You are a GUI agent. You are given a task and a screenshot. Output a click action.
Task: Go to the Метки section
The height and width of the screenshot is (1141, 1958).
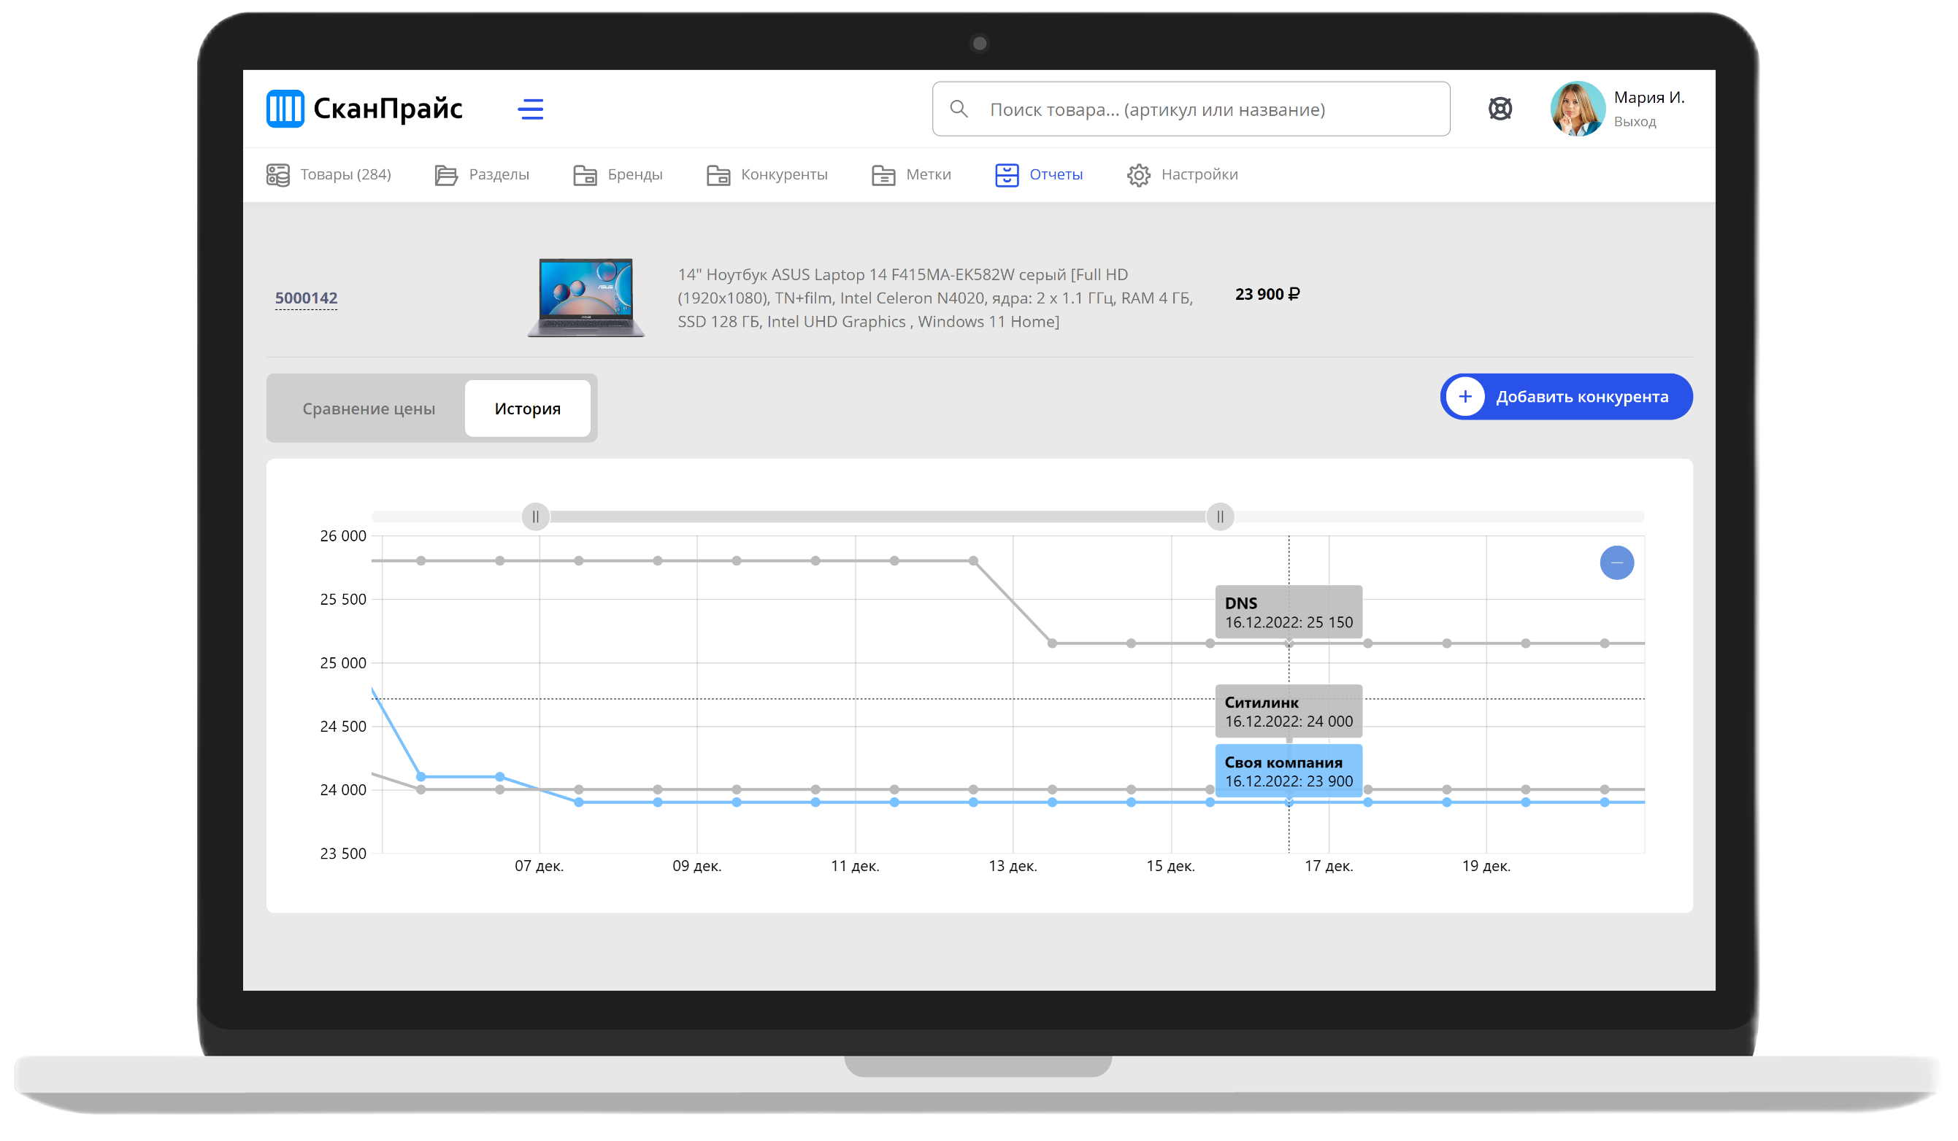pyautogui.click(x=910, y=175)
